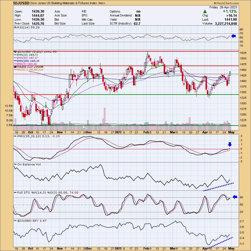Click the $DJUSBD:SPY 3.47 ratio label

pos(30,221)
